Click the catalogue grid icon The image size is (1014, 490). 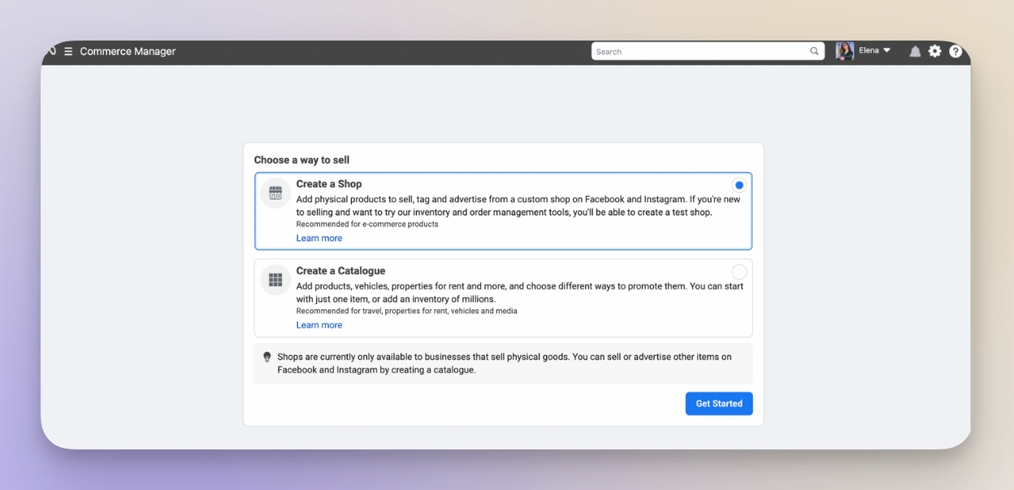pyautogui.click(x=275, y=280)
